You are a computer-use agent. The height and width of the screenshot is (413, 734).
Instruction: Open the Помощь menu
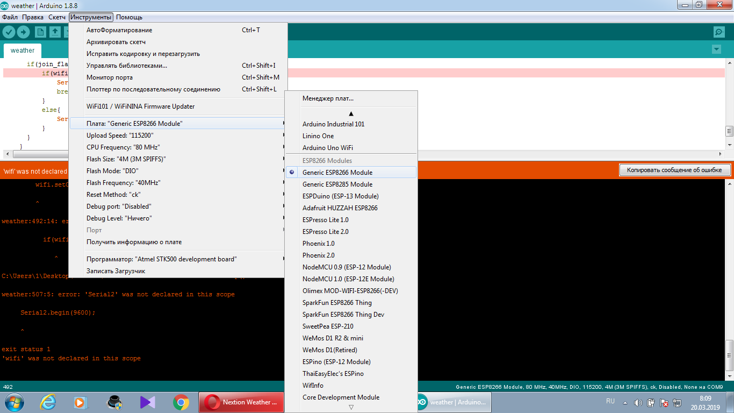pos(129,17)
